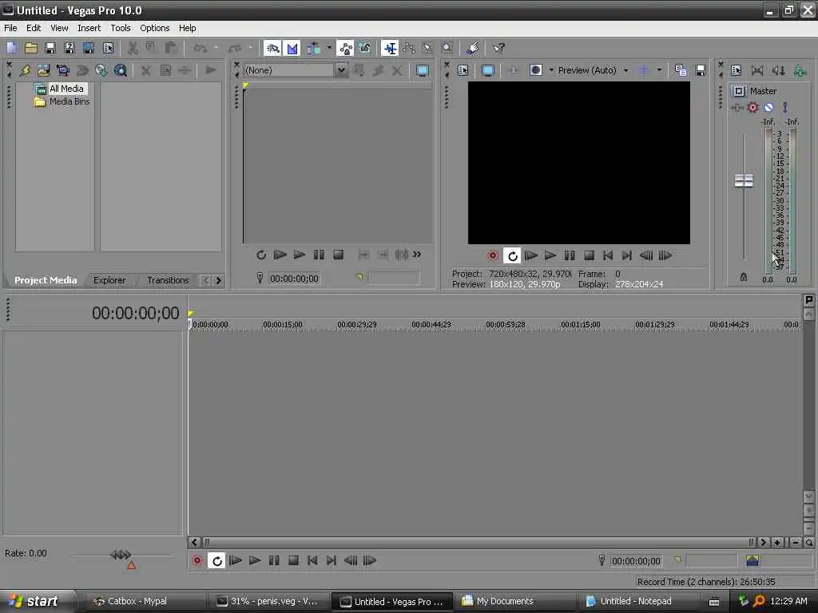Click the Windows Start button

coord(37,601)
